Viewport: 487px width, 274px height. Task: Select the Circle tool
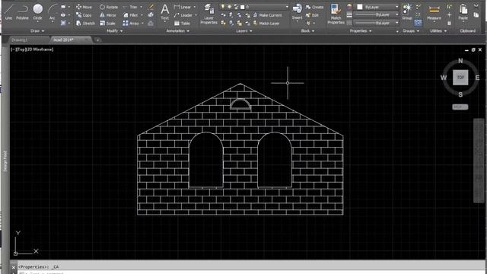pos(37,12)
